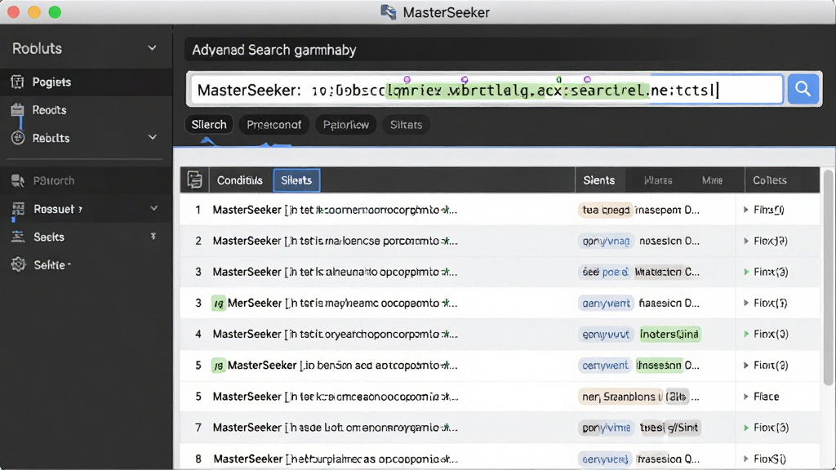The image size is (836, 470).
Task: Click the Sients column header
Action: [x=598, y=180]
